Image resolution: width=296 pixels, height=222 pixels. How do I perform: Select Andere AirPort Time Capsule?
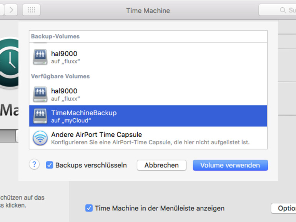pyautogui.click(x=148, y=138)
